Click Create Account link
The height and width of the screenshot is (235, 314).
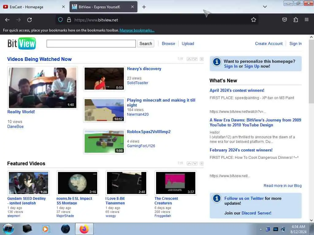pos(269,43)
